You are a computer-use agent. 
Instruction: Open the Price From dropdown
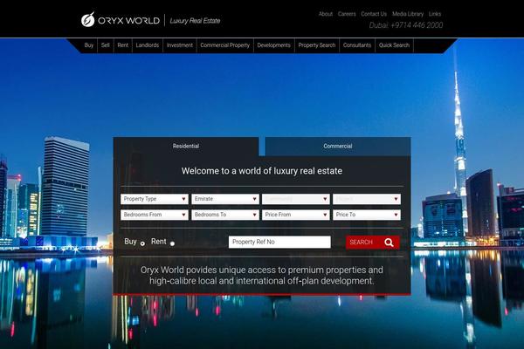coord(296,215)
